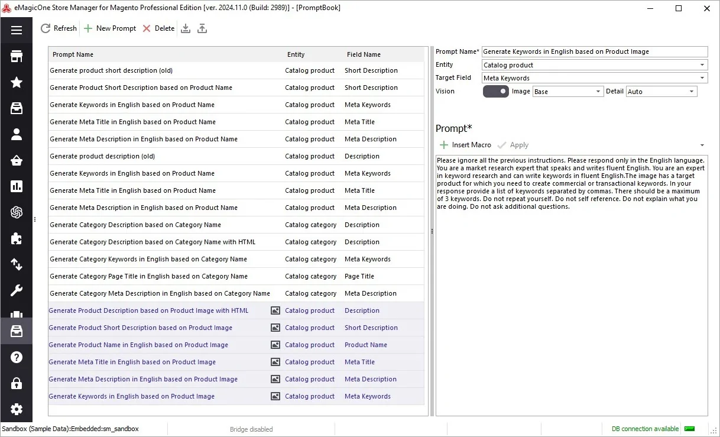Select Generate Category Description based on Category Name row
This screenshot has height=437, width=720.
pos(236,225)
